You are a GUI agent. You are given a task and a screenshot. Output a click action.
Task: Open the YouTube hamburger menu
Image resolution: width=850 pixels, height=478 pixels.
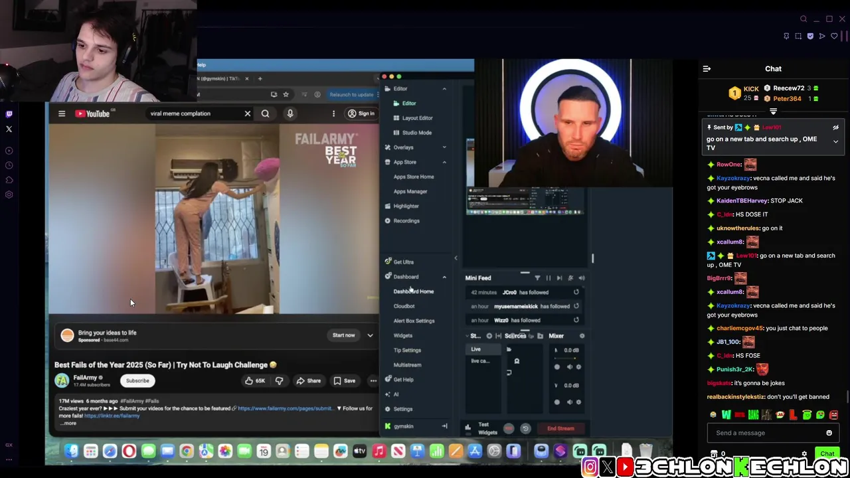coord(62,114)
